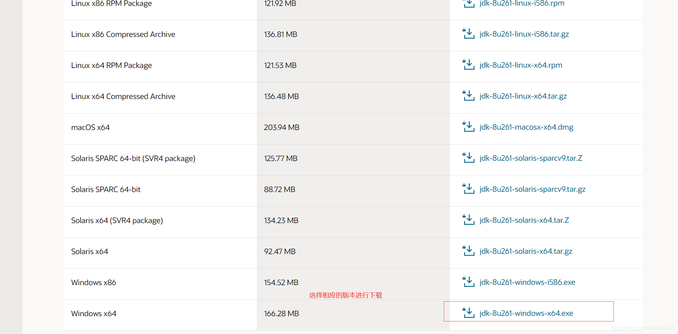
Task: Click the 121.53 MB file size
Action: (x=280, y=65)
